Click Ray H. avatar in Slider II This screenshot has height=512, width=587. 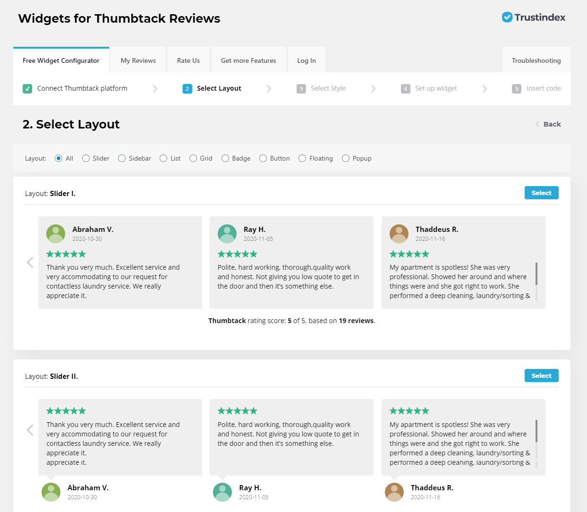[x=222, y=492]
